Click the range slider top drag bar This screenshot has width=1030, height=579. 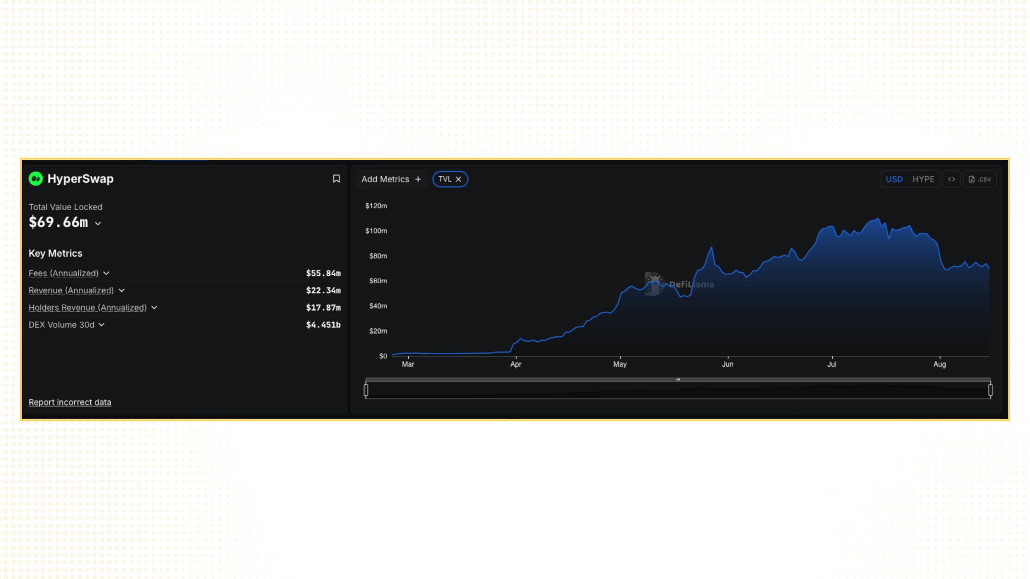[678, 379]
